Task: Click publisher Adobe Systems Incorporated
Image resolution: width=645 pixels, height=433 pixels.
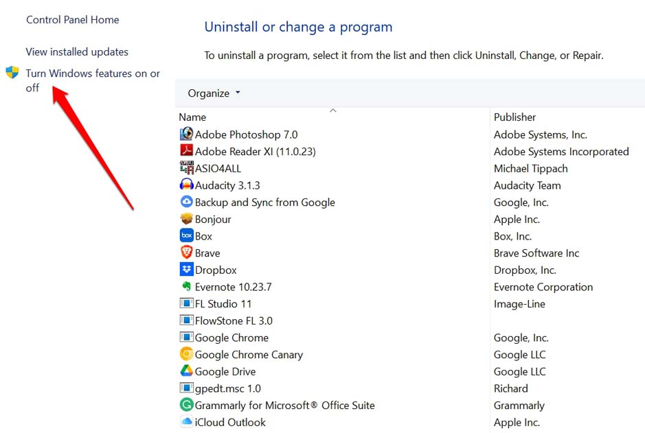Action: coord(561,152)
